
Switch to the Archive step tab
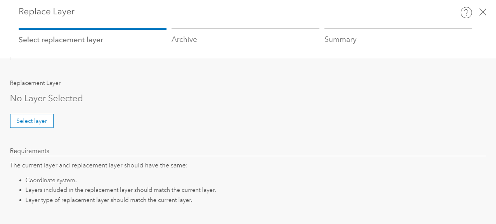(184, 40)
